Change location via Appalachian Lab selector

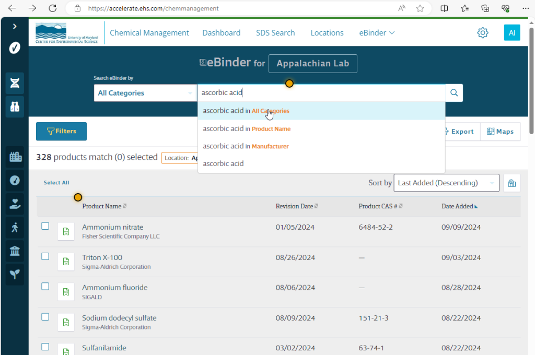click(x=312, y=63)
